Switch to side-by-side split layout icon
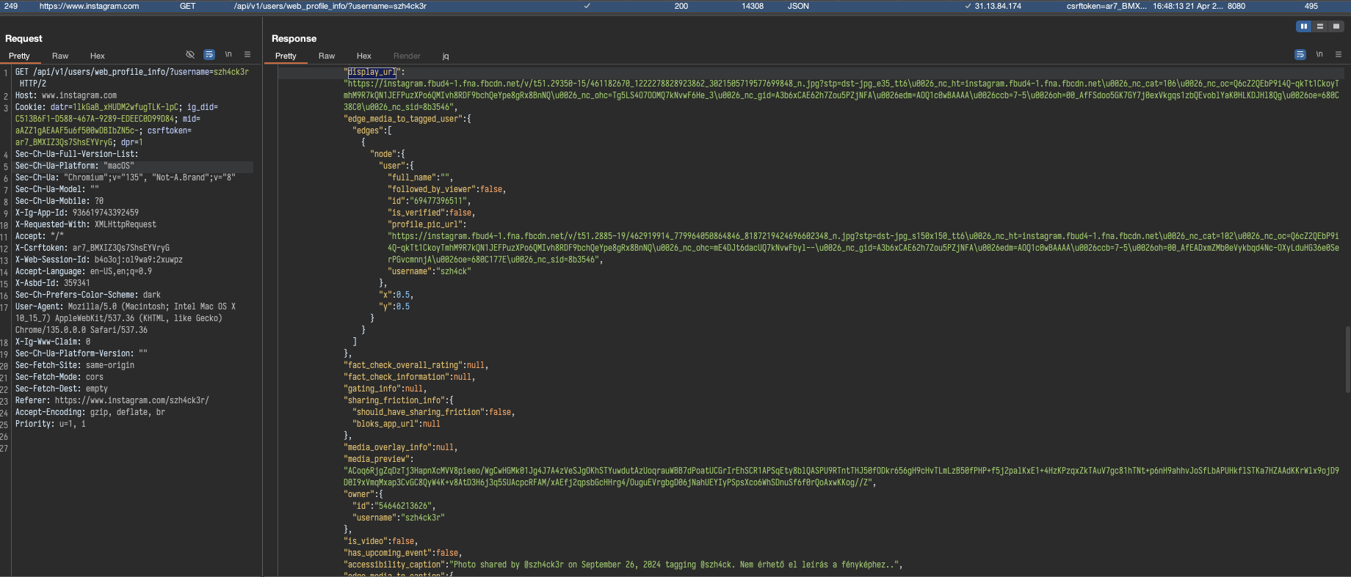1351x577 pixels. [1304, 26]
